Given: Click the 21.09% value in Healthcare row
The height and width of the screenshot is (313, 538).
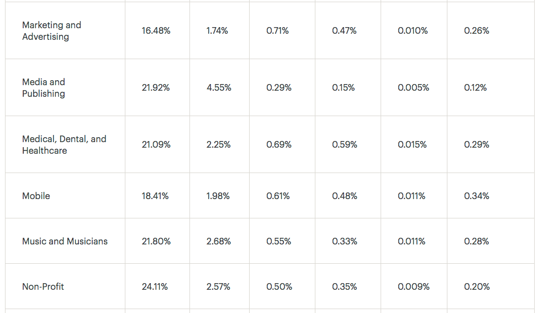Looking at the screenshot, I should (156, 145).
